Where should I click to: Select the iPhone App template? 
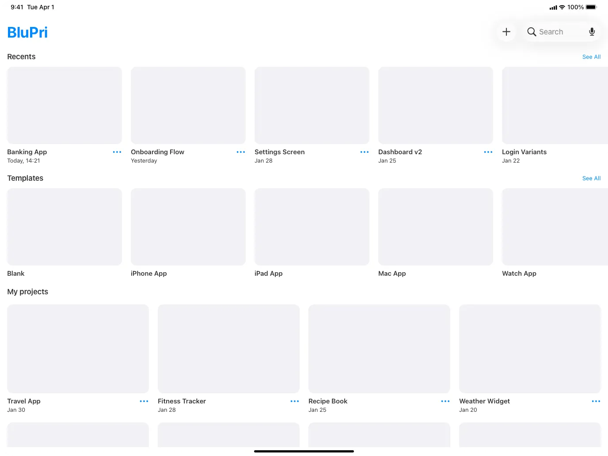tap(188, 227)
